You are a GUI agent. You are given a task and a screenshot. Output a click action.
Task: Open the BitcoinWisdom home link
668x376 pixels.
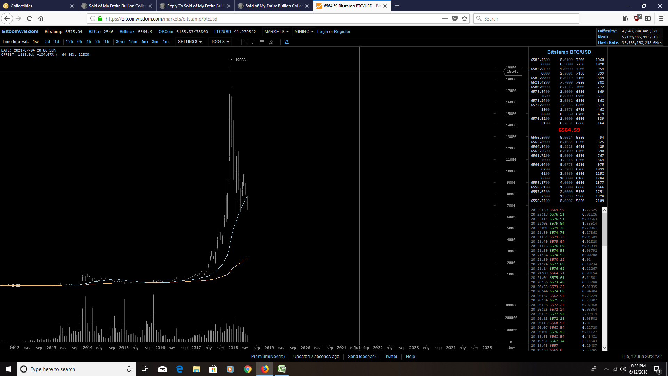20,31
